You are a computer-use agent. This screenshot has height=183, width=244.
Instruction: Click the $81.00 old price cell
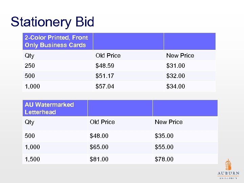tap(99, 159)
